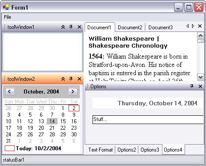This screenshot has width=206, height=166.
Task: Close toolWindow2 with its X icon
Action: [79, 79]
